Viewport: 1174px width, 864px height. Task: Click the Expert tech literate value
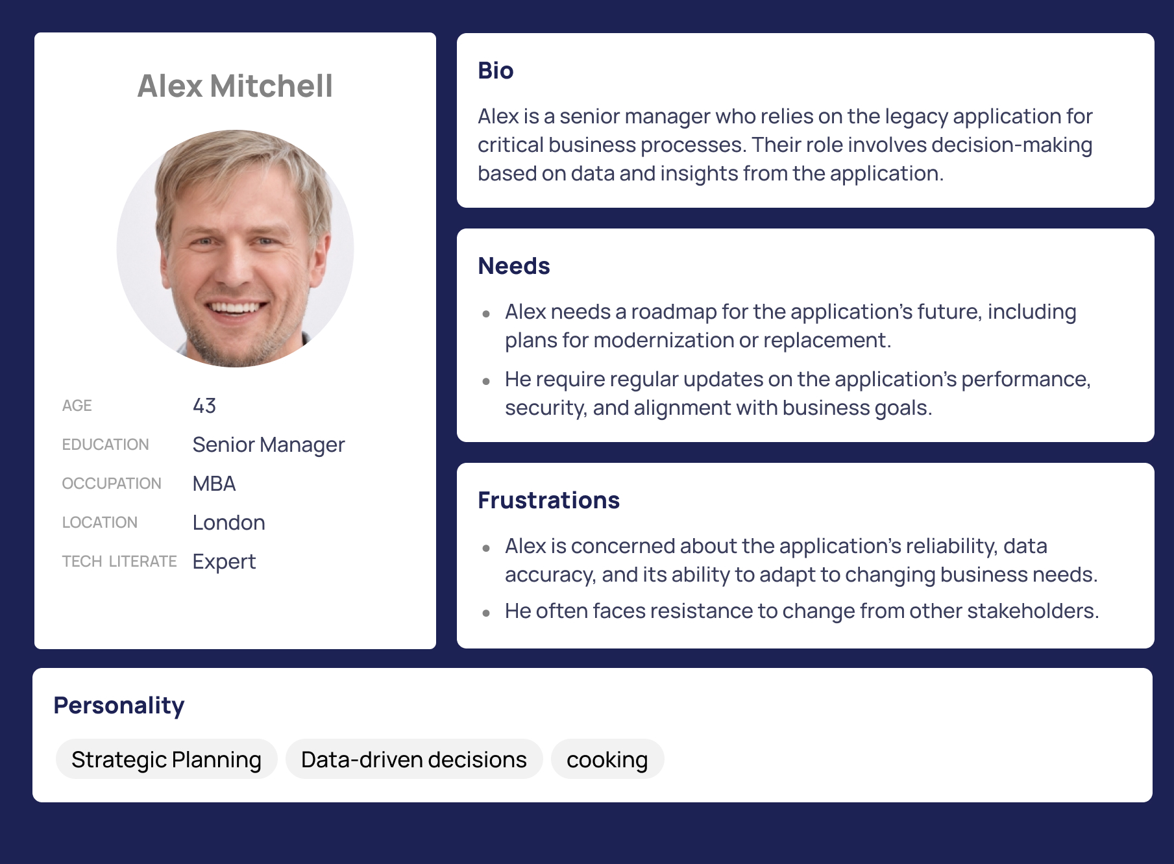(x=224, y=562)
